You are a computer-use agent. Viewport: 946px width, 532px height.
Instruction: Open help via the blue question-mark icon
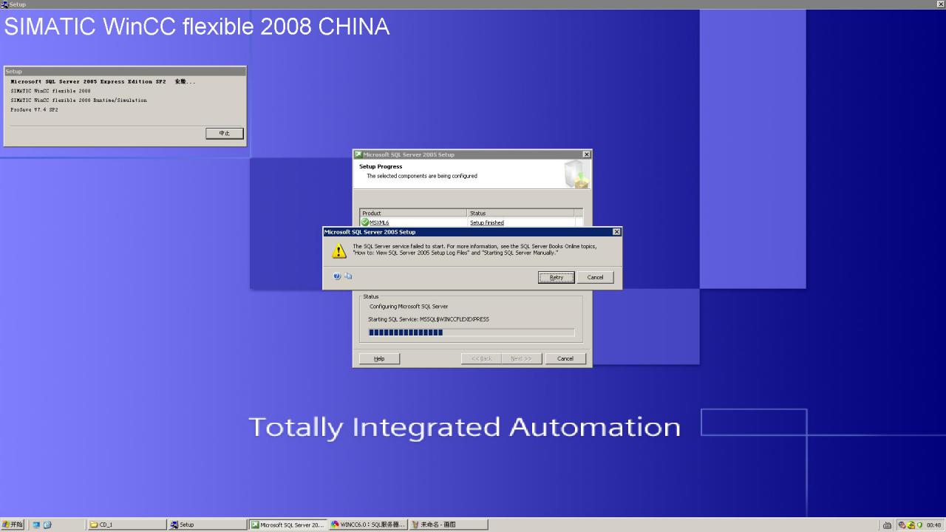(337, 276)
